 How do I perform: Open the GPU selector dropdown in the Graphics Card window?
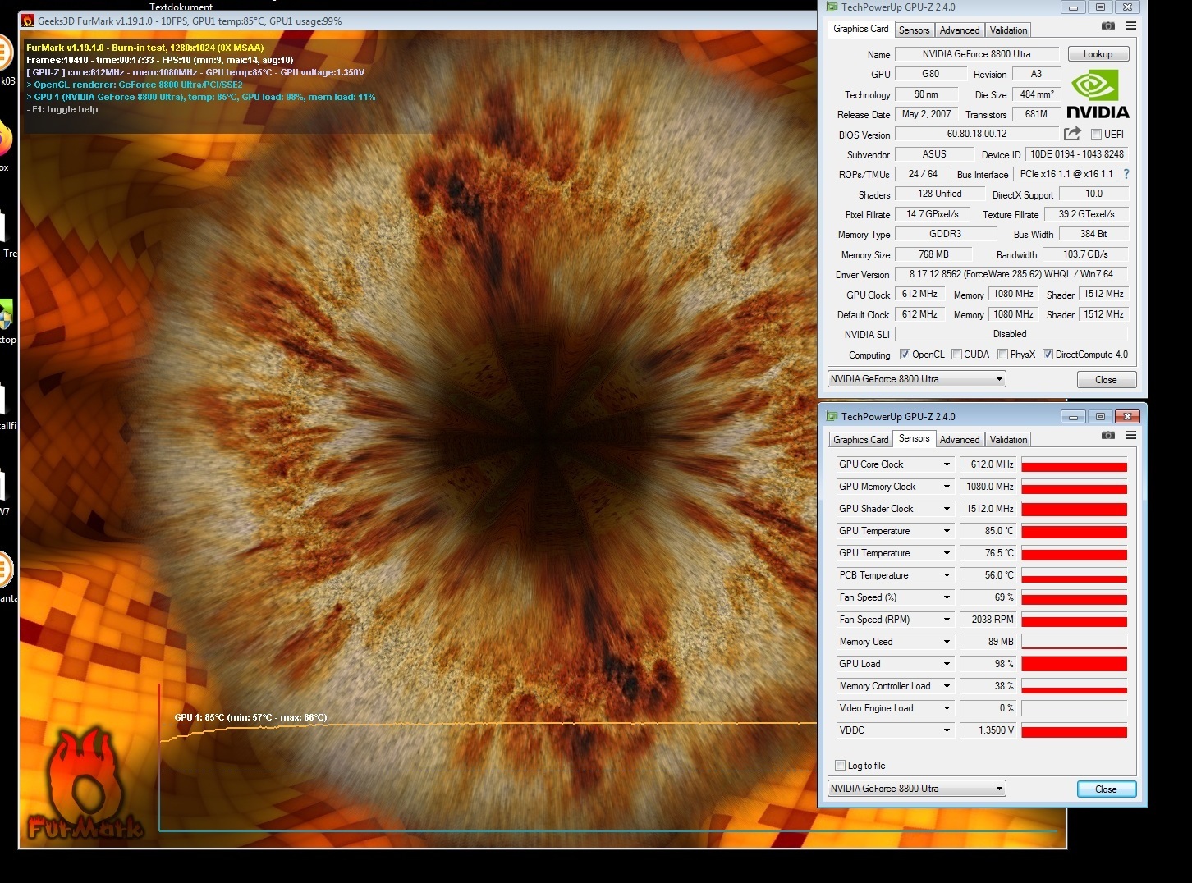(x=917, y=379)
